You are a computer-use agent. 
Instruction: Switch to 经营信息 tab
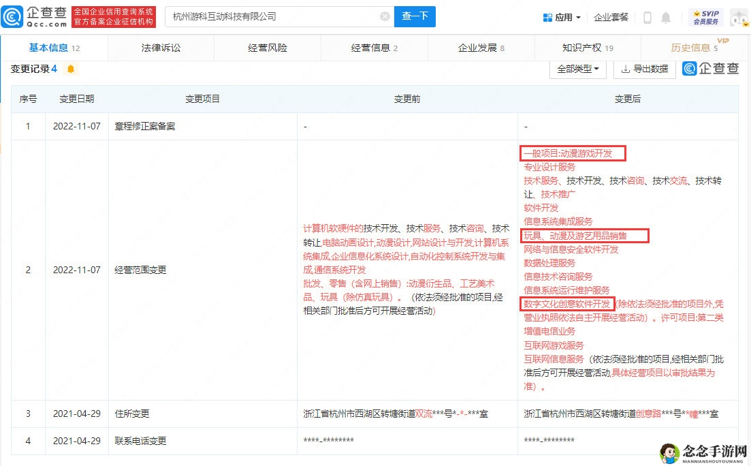pos(374,48)
